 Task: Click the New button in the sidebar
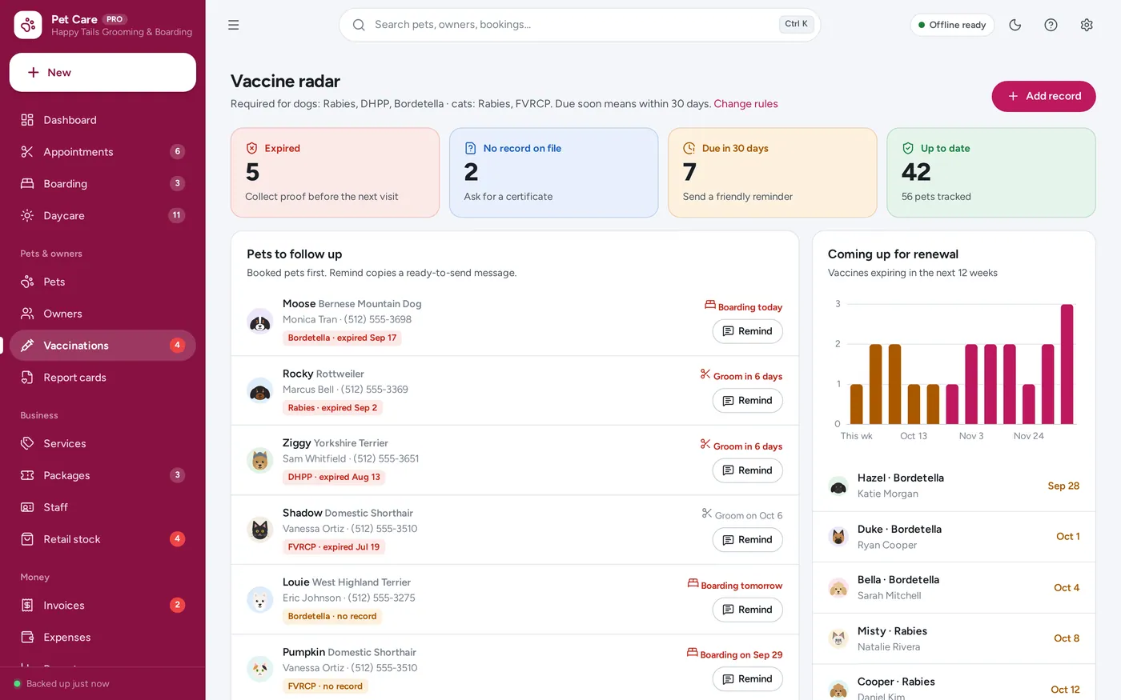coord(102,73)
